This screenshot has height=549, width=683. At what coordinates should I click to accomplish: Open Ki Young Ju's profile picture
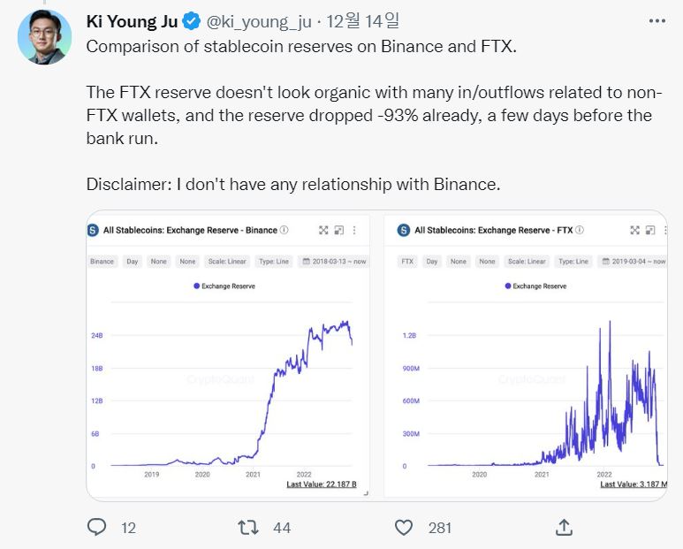pyautogui.click(x=44, y=37)
